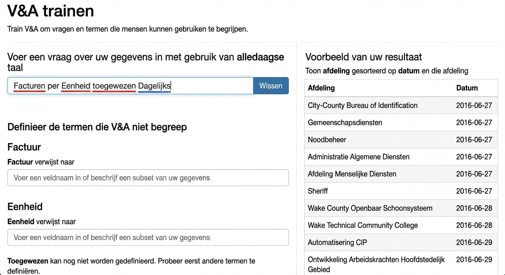Click the Factuur verwijst naar definition field

148,178
